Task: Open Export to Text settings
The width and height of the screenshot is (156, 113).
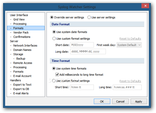Action: click(22, 85)
